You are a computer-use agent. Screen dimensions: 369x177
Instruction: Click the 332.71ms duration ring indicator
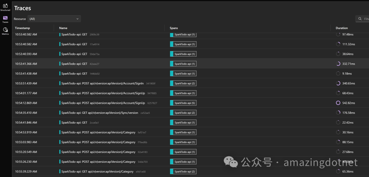(338, 64)
